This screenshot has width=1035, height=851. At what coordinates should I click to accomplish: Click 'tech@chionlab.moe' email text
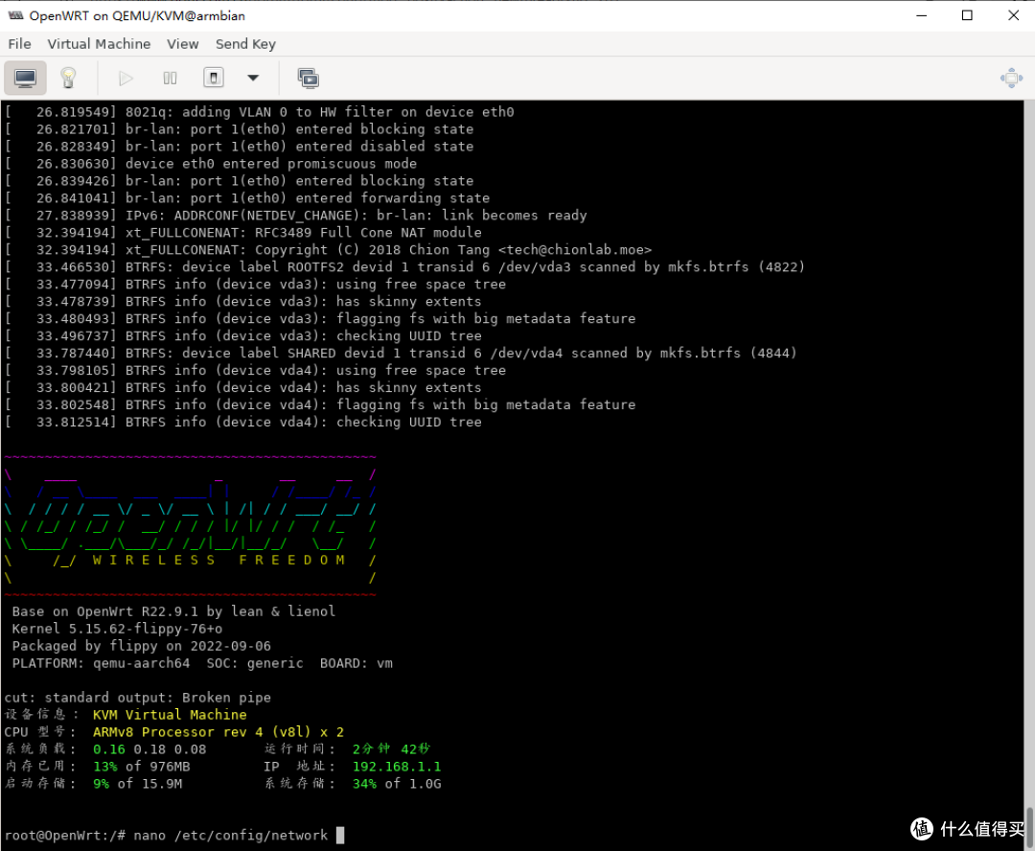click(x=575, y=249)
